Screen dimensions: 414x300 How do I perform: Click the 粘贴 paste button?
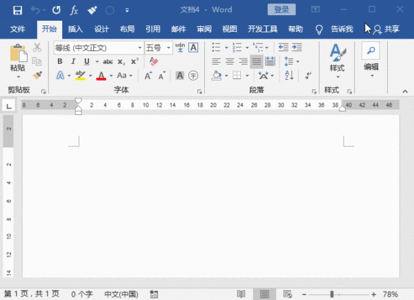click(x=18, y=61)
